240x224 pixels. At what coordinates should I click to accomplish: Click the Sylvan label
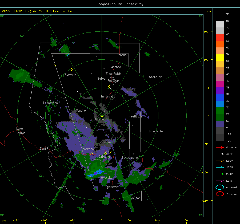(102, 79)
